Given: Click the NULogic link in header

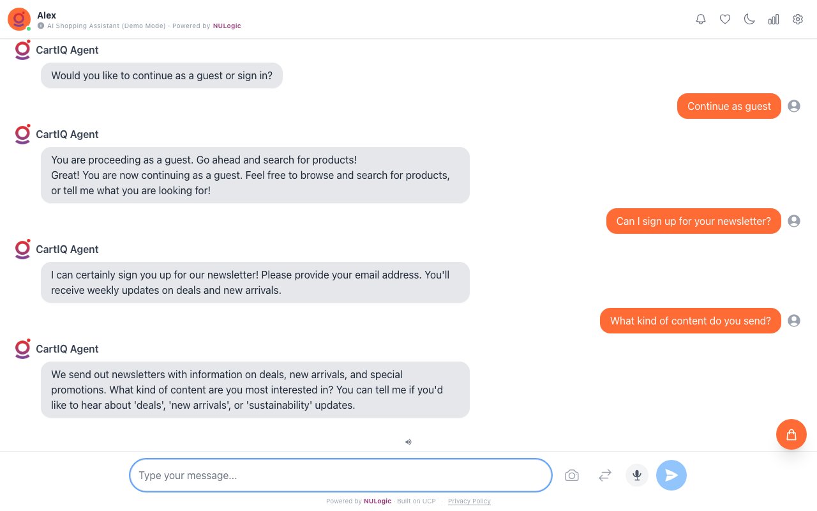Looking at the screenshot, I should pos(227,26).
